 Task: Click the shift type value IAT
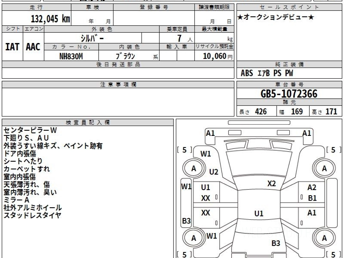coord(12,47)
